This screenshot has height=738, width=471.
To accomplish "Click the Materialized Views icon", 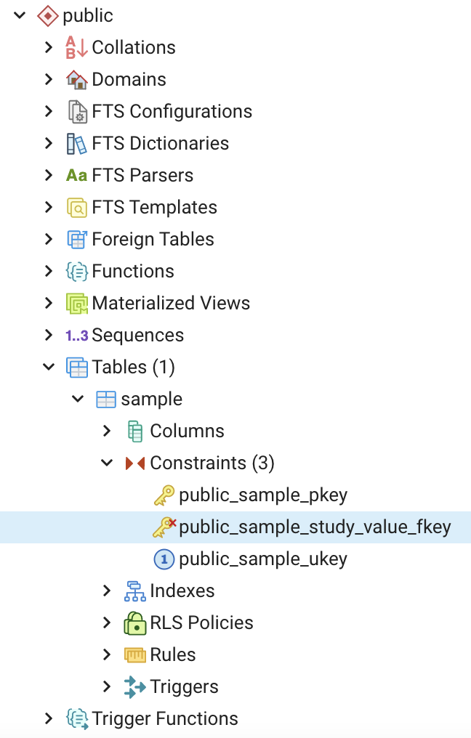I will coord(76,303).
